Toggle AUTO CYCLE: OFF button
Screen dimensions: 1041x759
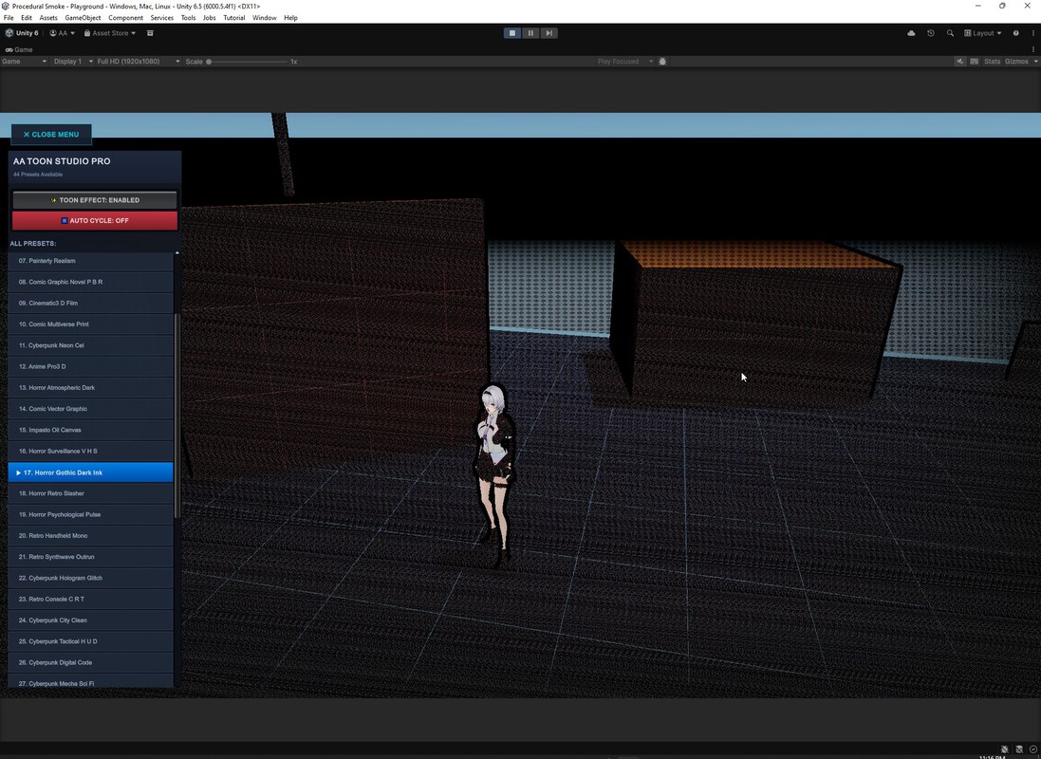[95, 220]
